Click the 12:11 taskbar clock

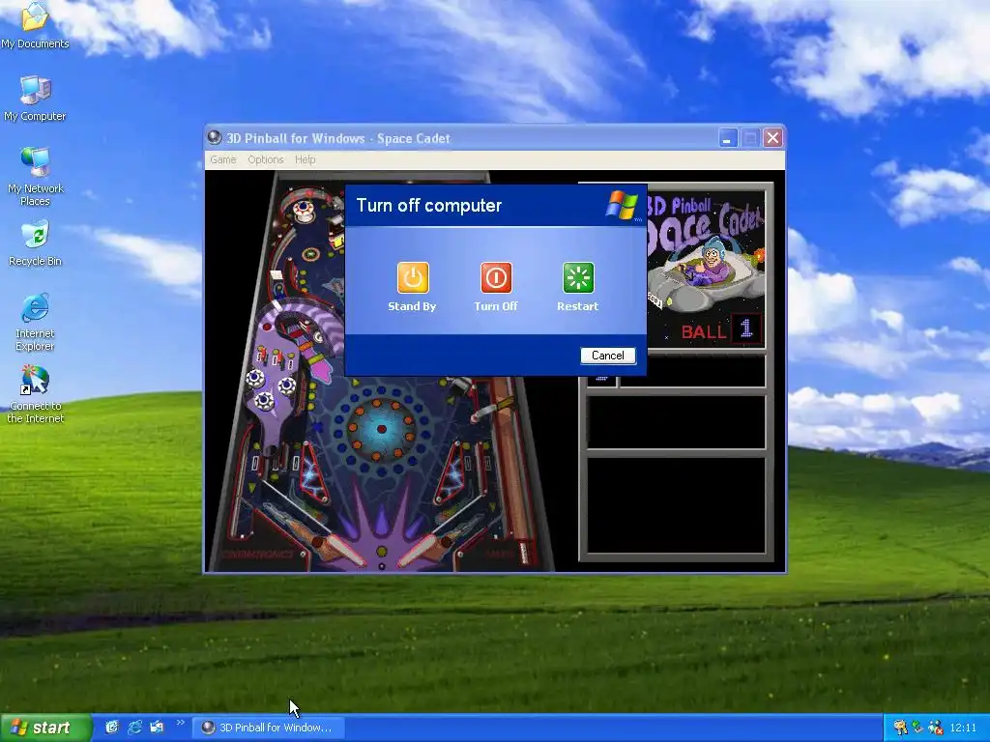(963, 728)
